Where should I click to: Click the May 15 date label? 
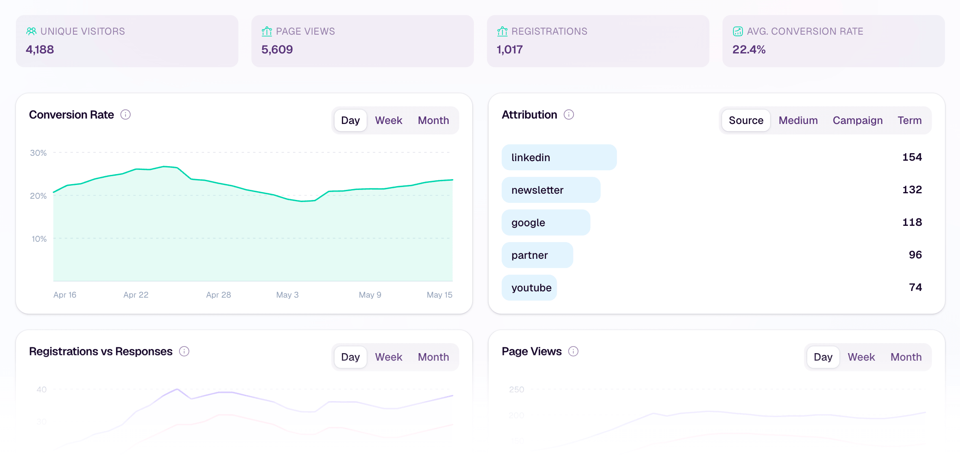click(440, 295)
